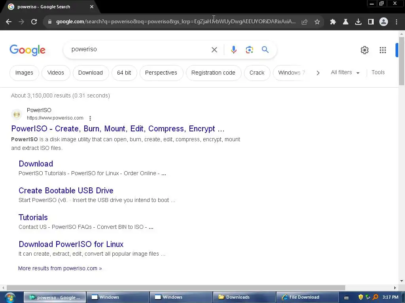
Task: Click the orange magnifier tray icon
Action: (x=376, y=297)
